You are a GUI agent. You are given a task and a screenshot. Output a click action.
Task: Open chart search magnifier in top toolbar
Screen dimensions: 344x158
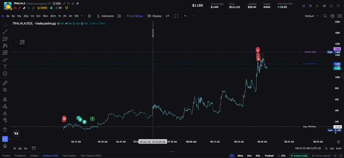coord(325,16)
